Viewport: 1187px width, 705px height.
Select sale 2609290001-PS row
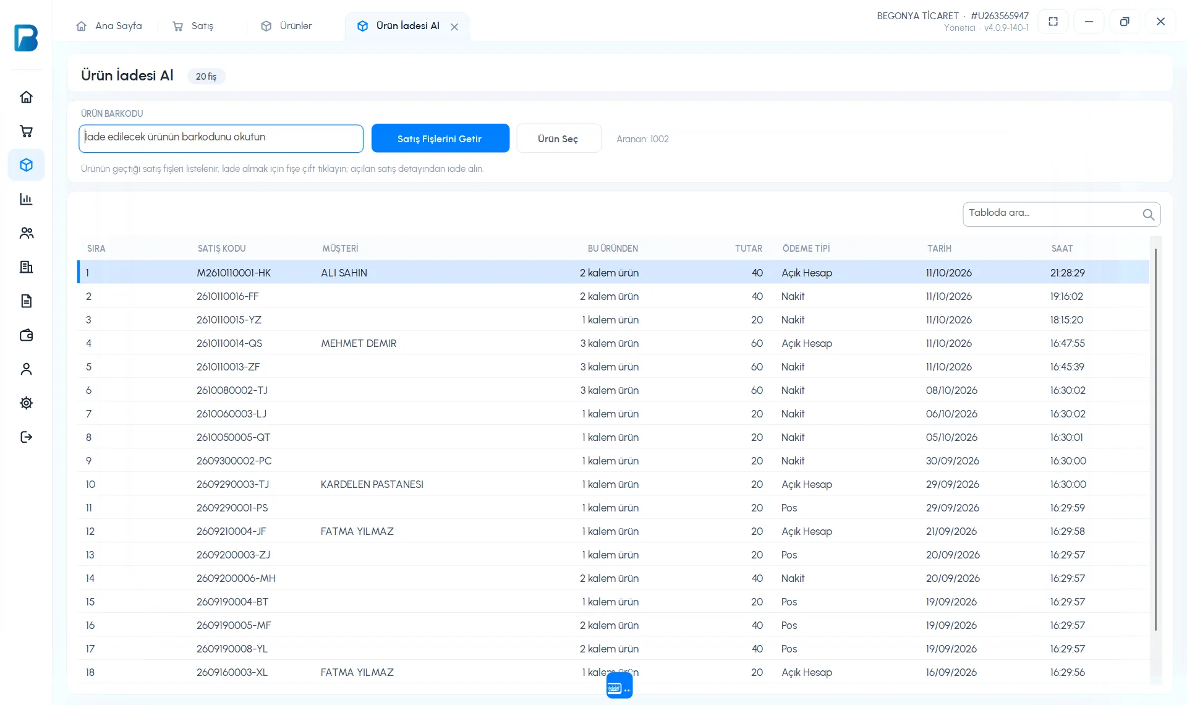point(613,508)
